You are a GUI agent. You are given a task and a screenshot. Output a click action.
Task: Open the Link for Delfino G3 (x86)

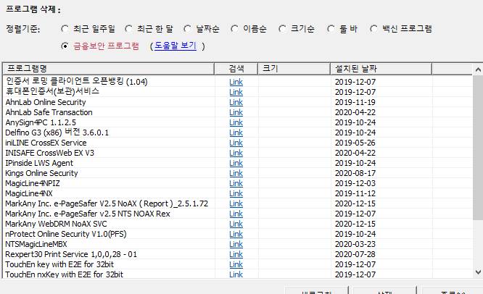236,133
